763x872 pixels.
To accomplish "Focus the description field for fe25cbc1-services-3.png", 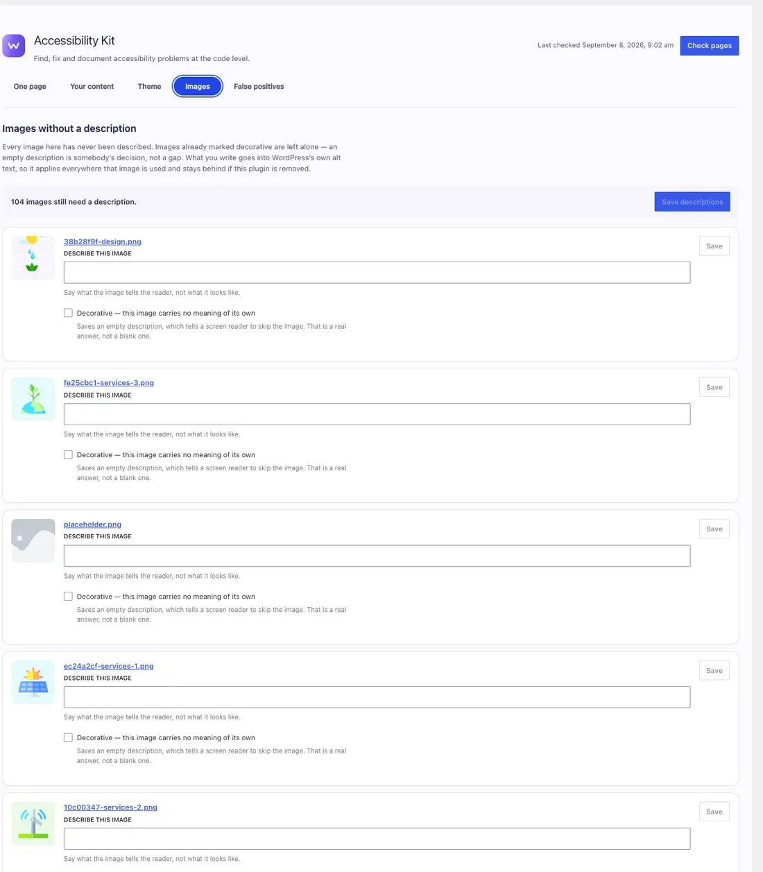I will (377, 414).
